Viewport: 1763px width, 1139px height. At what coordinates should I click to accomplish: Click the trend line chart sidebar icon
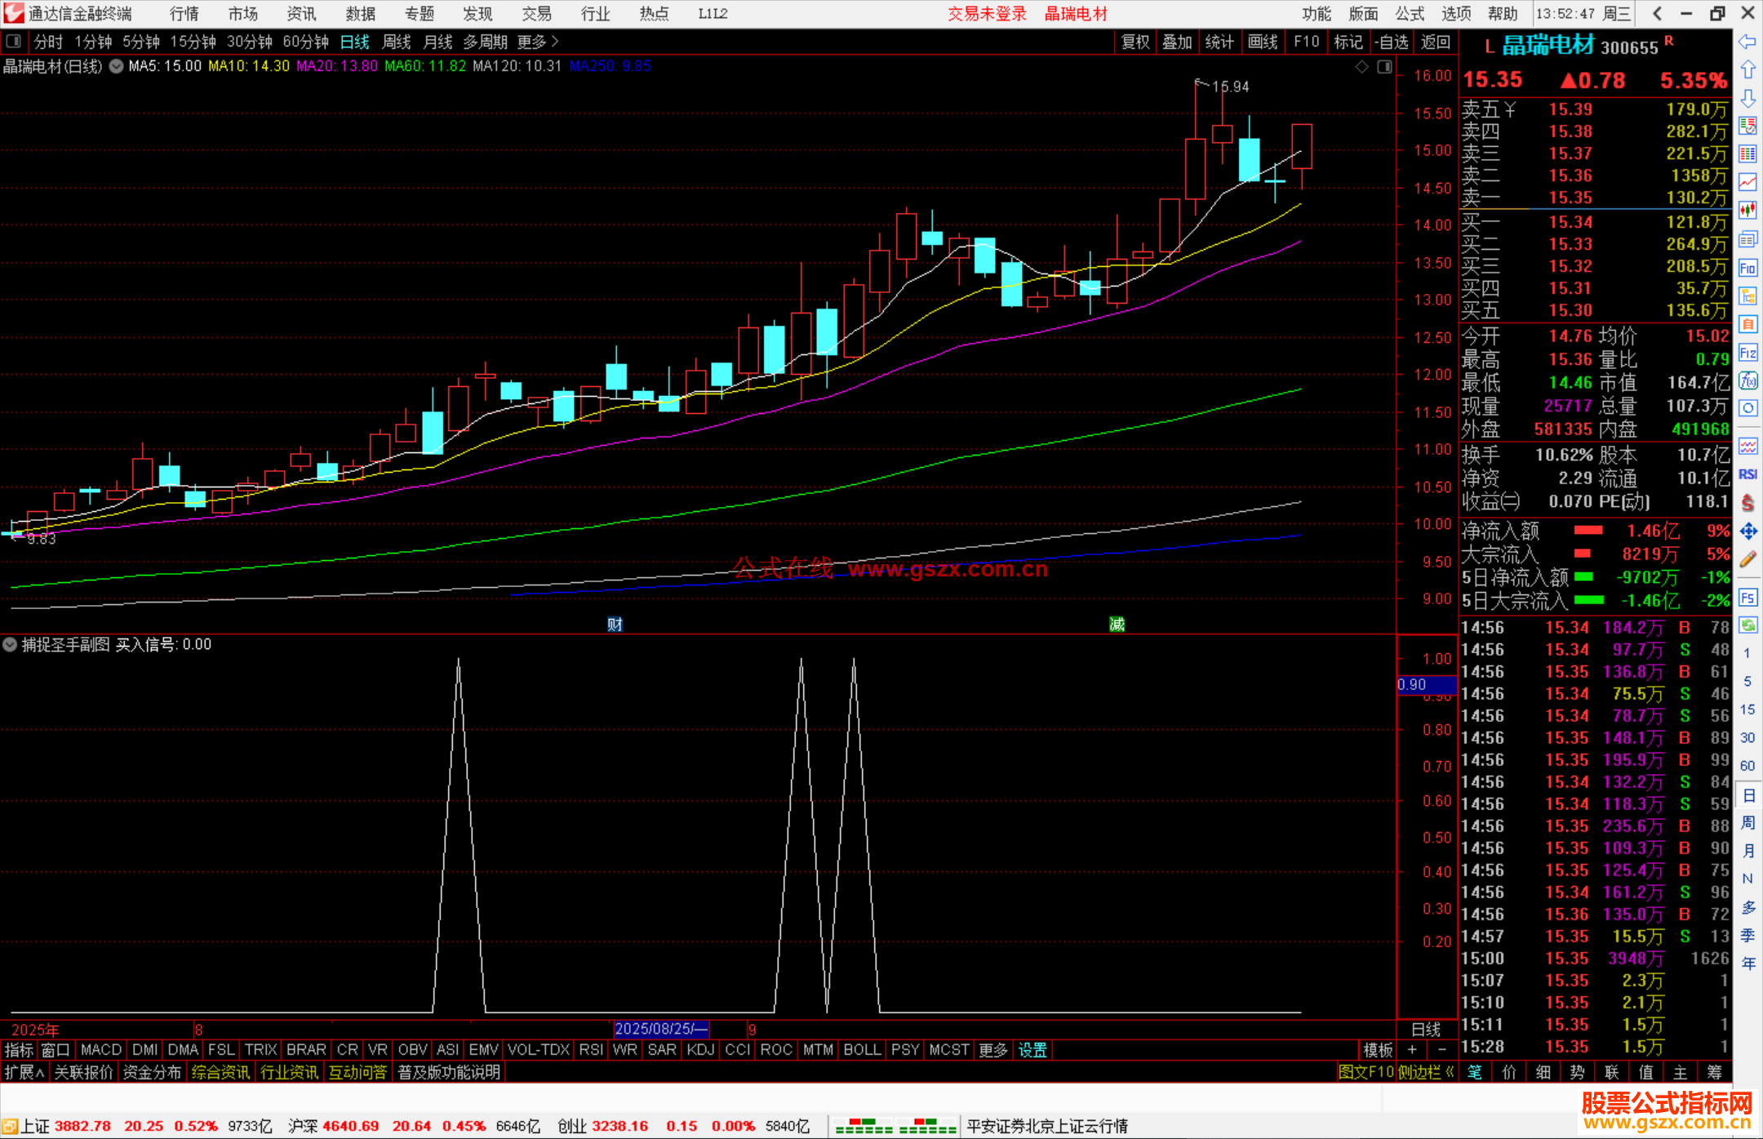1747,182
